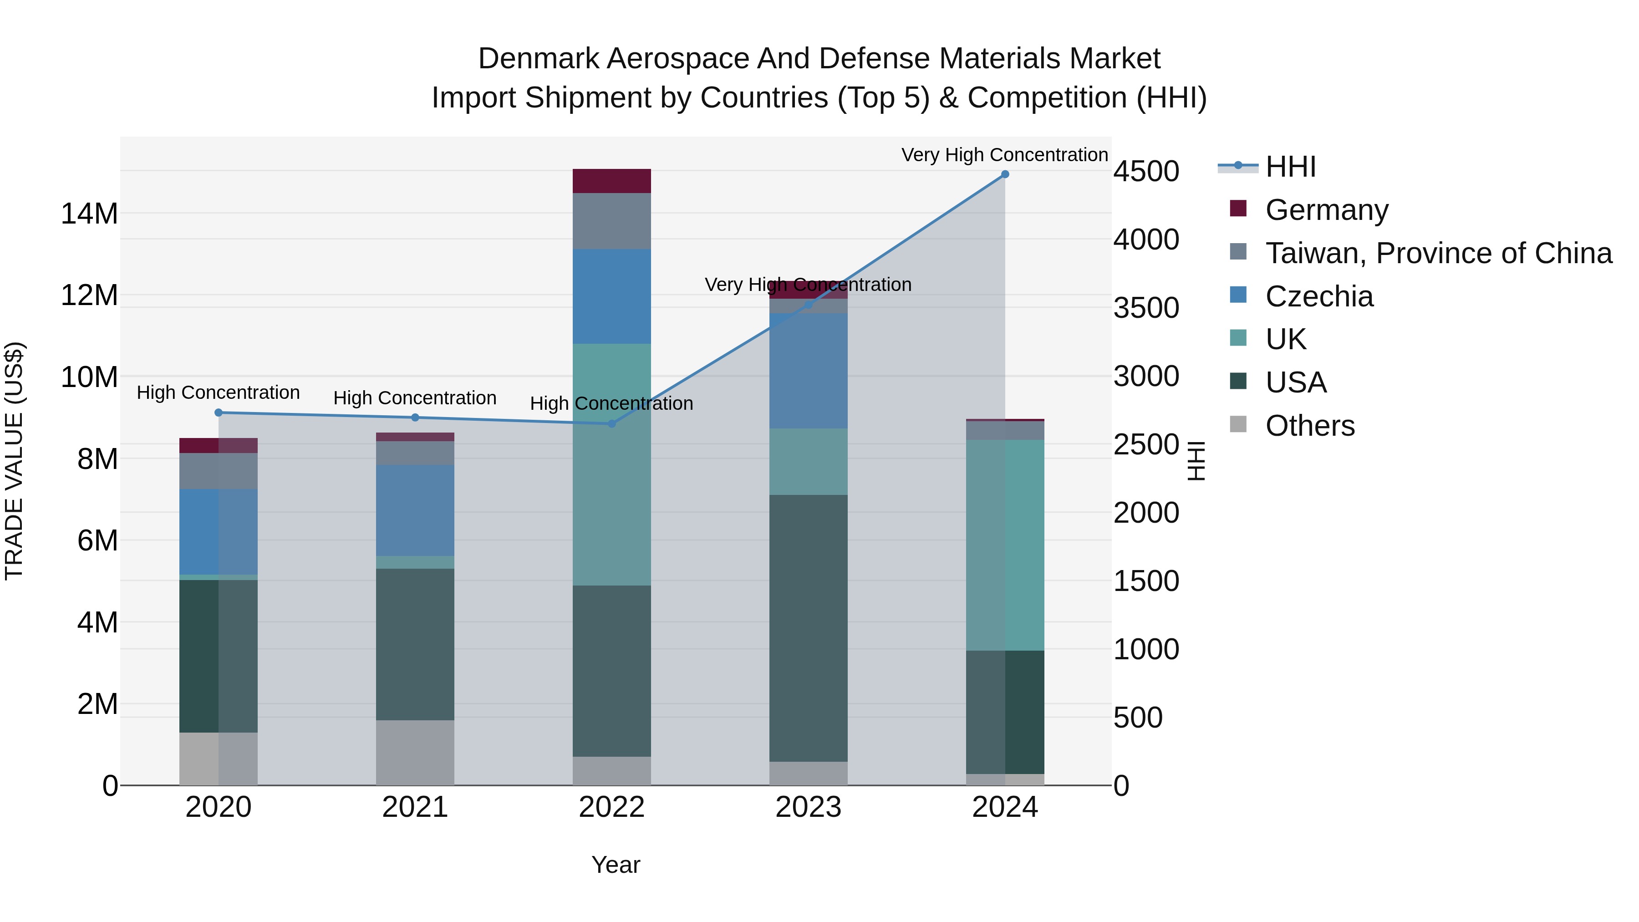
Task: Click the Others segment of 2020 bar
Action: (218, 759)
